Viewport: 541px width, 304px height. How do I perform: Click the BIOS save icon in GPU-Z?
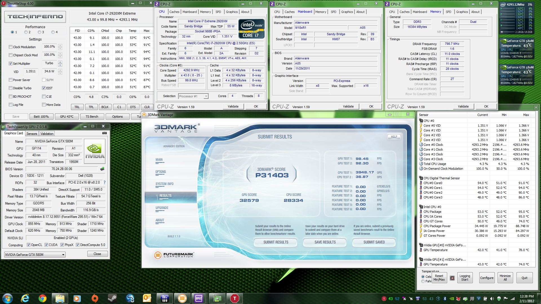click(x=102, y=169)
